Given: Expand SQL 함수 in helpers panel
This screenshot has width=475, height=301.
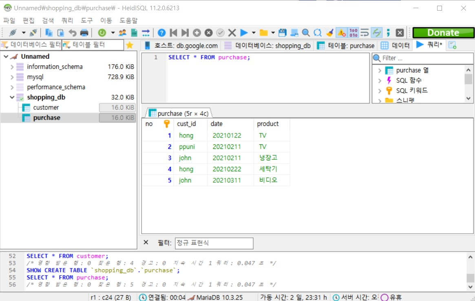Looking at the screenshot, I should (x=380, y=81).
